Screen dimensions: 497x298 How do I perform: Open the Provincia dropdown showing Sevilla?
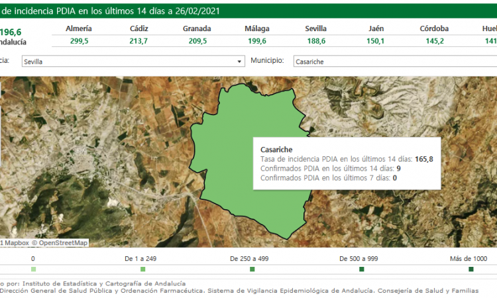[x=129, y=62]
